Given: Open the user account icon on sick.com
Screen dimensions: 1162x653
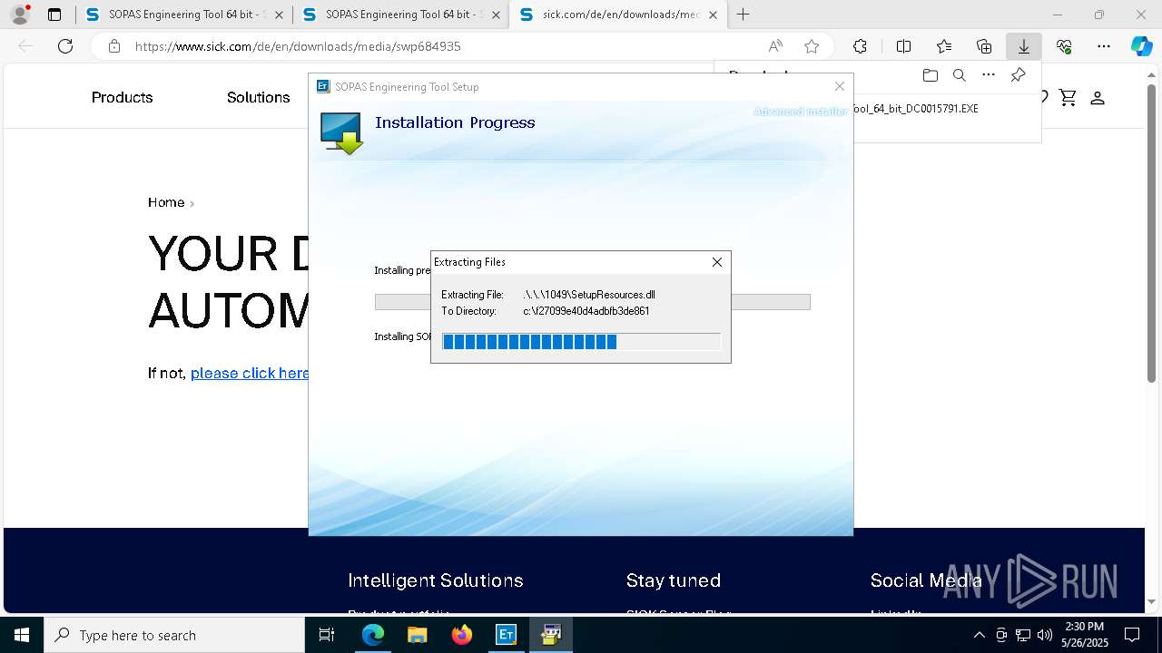Looking at the screenshot, I should [x=1097, y=98].
